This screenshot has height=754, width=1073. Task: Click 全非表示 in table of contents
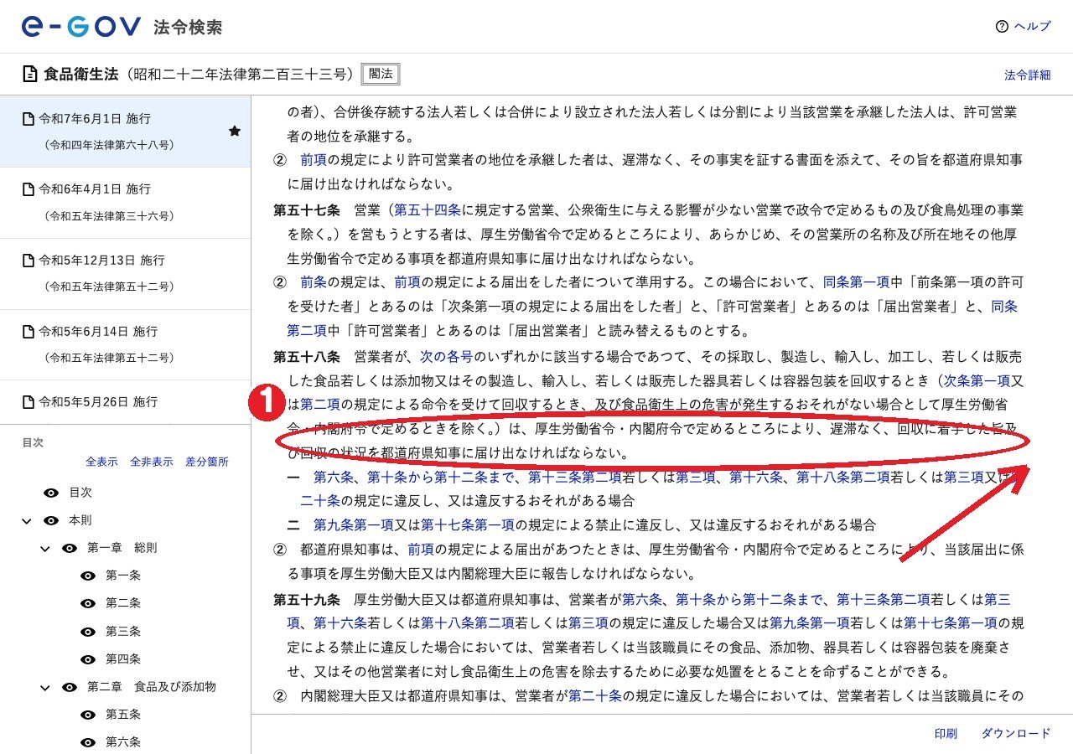click(151, 462)
